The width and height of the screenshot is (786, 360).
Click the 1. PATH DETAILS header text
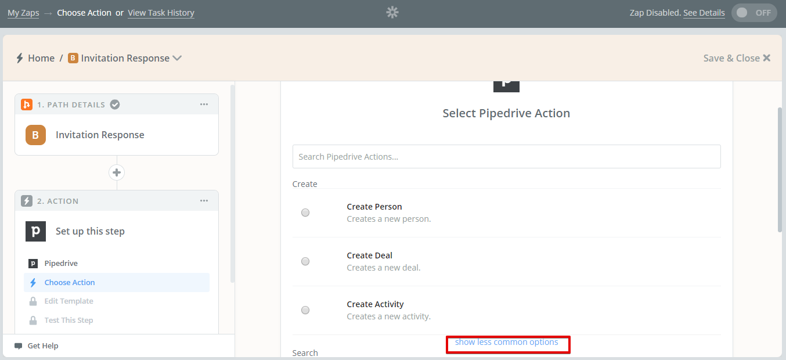[71, 105]
